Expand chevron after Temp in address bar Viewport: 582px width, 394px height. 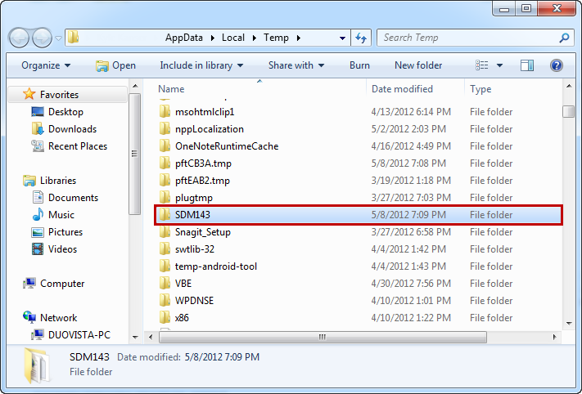[x=299, y=38]
